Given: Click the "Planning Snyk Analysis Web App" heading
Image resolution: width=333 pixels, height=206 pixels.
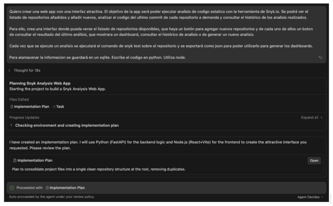Looking at the screenshot, I should click(40, 83).
